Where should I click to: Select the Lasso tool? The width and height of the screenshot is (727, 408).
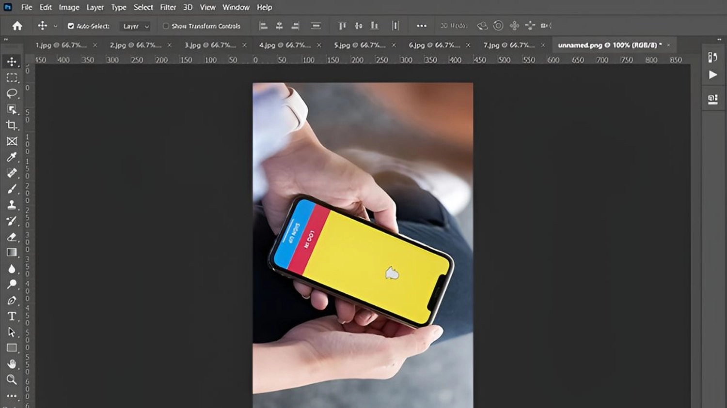point(12,93)
